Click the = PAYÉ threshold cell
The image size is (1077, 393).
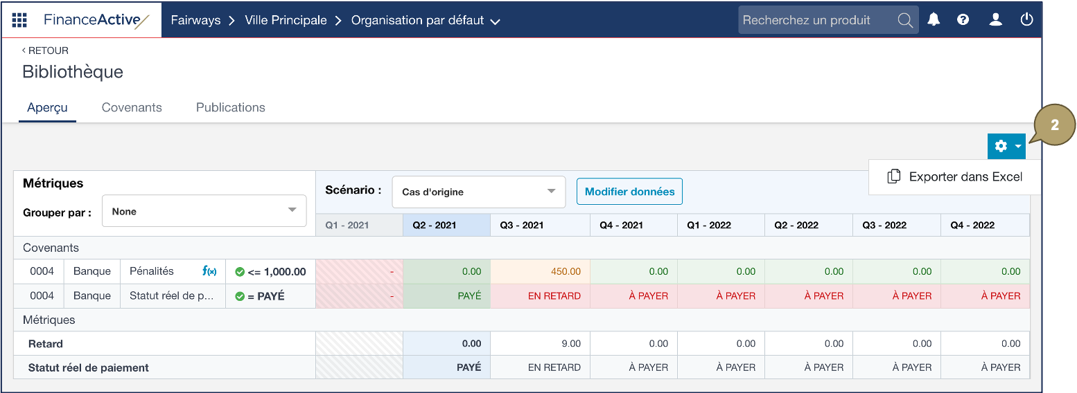point(270,295)
